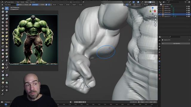Click the Add Modifier button
The image size is (191, 107).
(x=176, y=43)
